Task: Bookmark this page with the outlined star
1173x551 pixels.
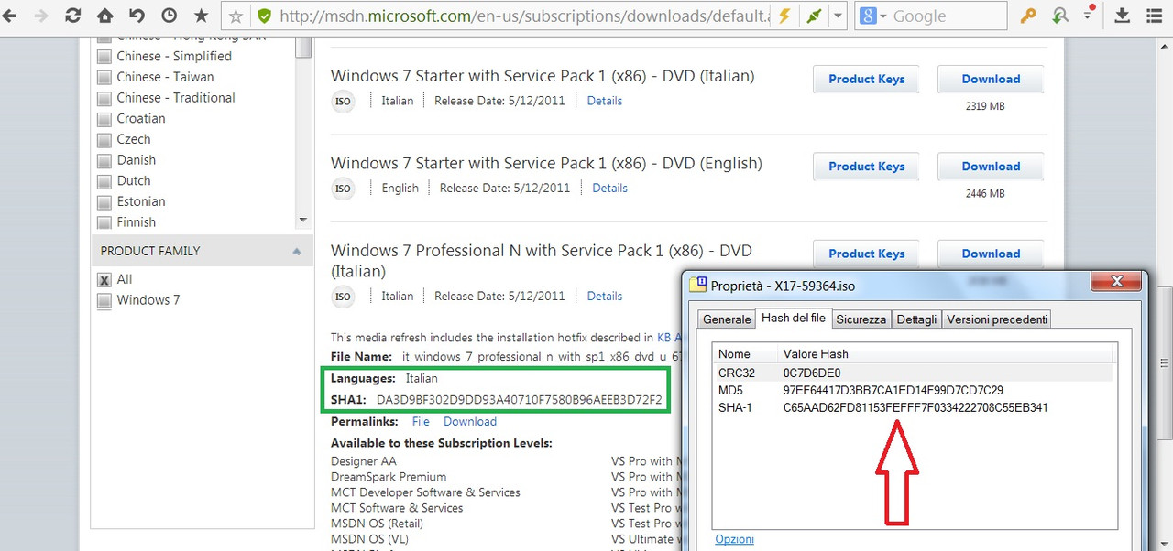Action: pyautogui.click(x=236, y=16)
